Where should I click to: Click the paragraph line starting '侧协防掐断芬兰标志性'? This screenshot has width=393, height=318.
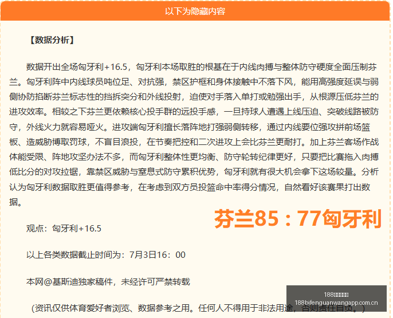[194, 97]
